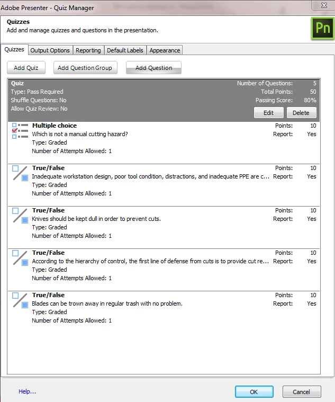Switch to the Quizzes tab
Image resolution: width=335 pixels, height=402 pixels.
(14, 49)
